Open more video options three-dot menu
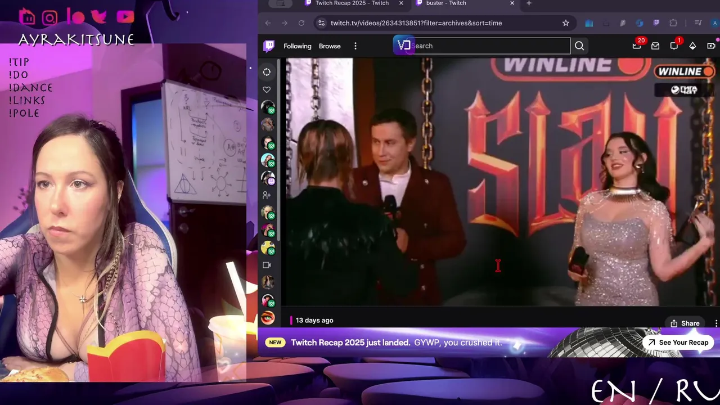720x405 pixels. click(715, 323)
